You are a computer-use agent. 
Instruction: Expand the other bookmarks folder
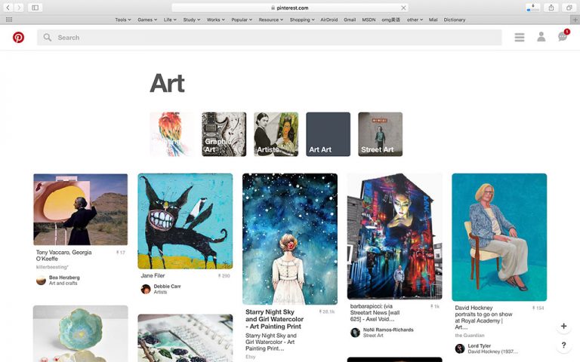pos(415,20)
